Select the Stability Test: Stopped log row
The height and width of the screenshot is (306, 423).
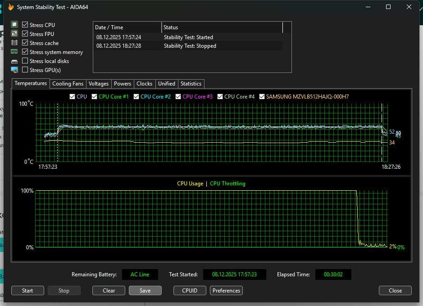[189, 46]
